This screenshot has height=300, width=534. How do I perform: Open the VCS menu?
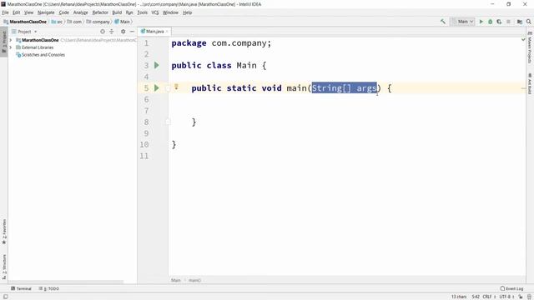pos(155,12)
